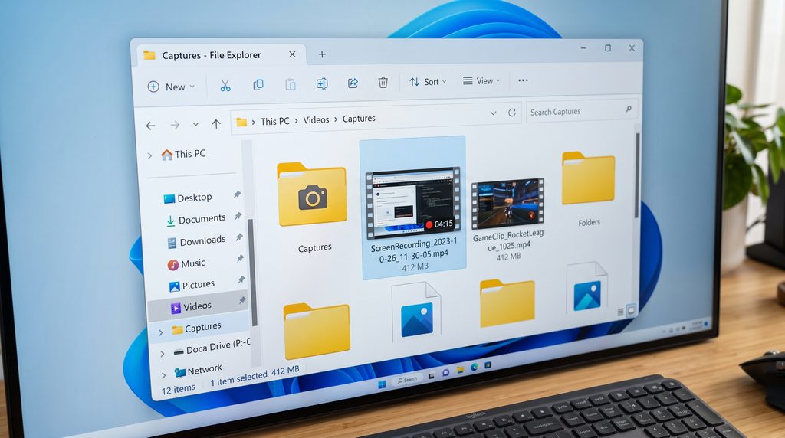Navigate up one level with the up arrow
The height and width of the screenshot is (438, 785).
coord(215,123)
